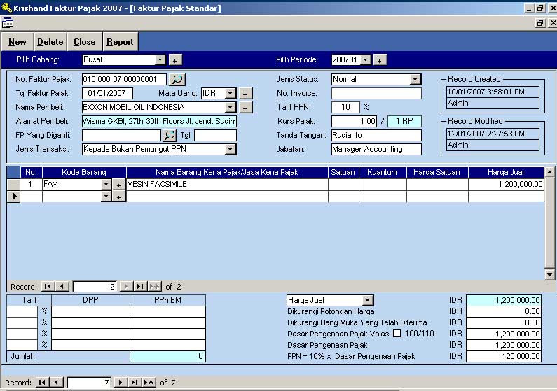Click the Harga Jual cell 1,200,000.00 in row 1
The image size is (557, 391).
coord(506,185)
